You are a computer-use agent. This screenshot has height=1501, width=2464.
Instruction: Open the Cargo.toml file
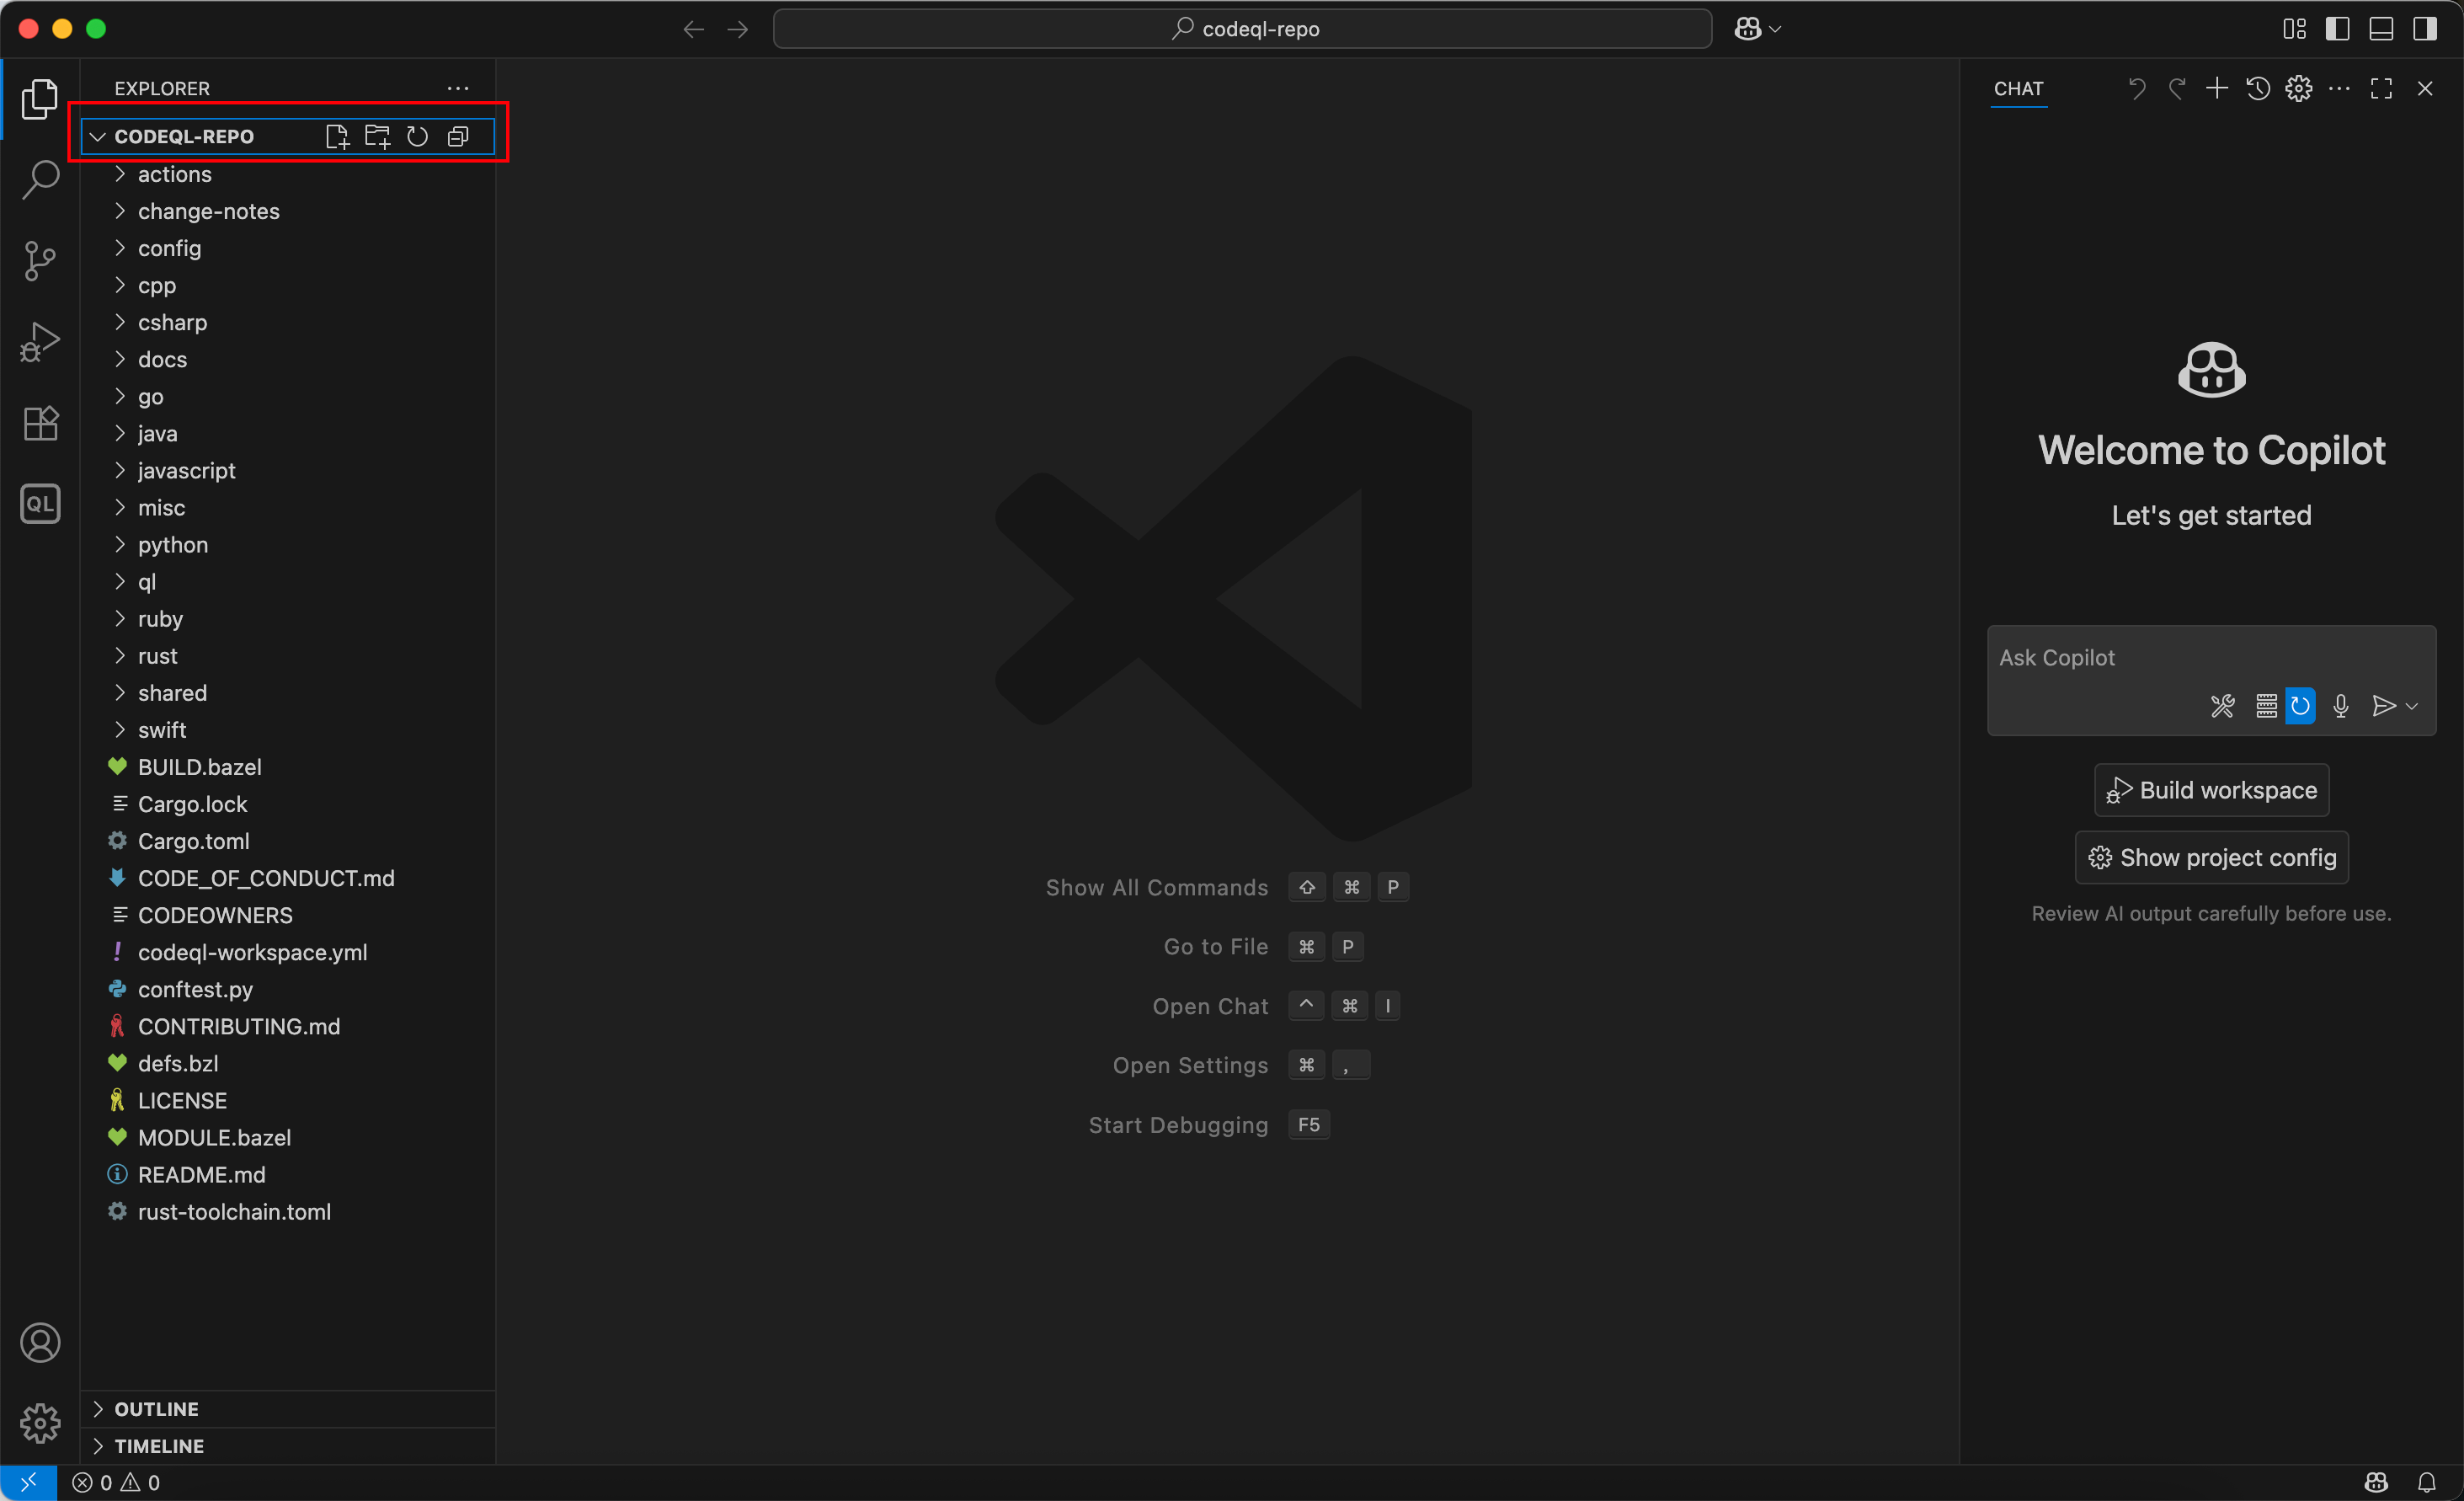(x=286, y=841)
